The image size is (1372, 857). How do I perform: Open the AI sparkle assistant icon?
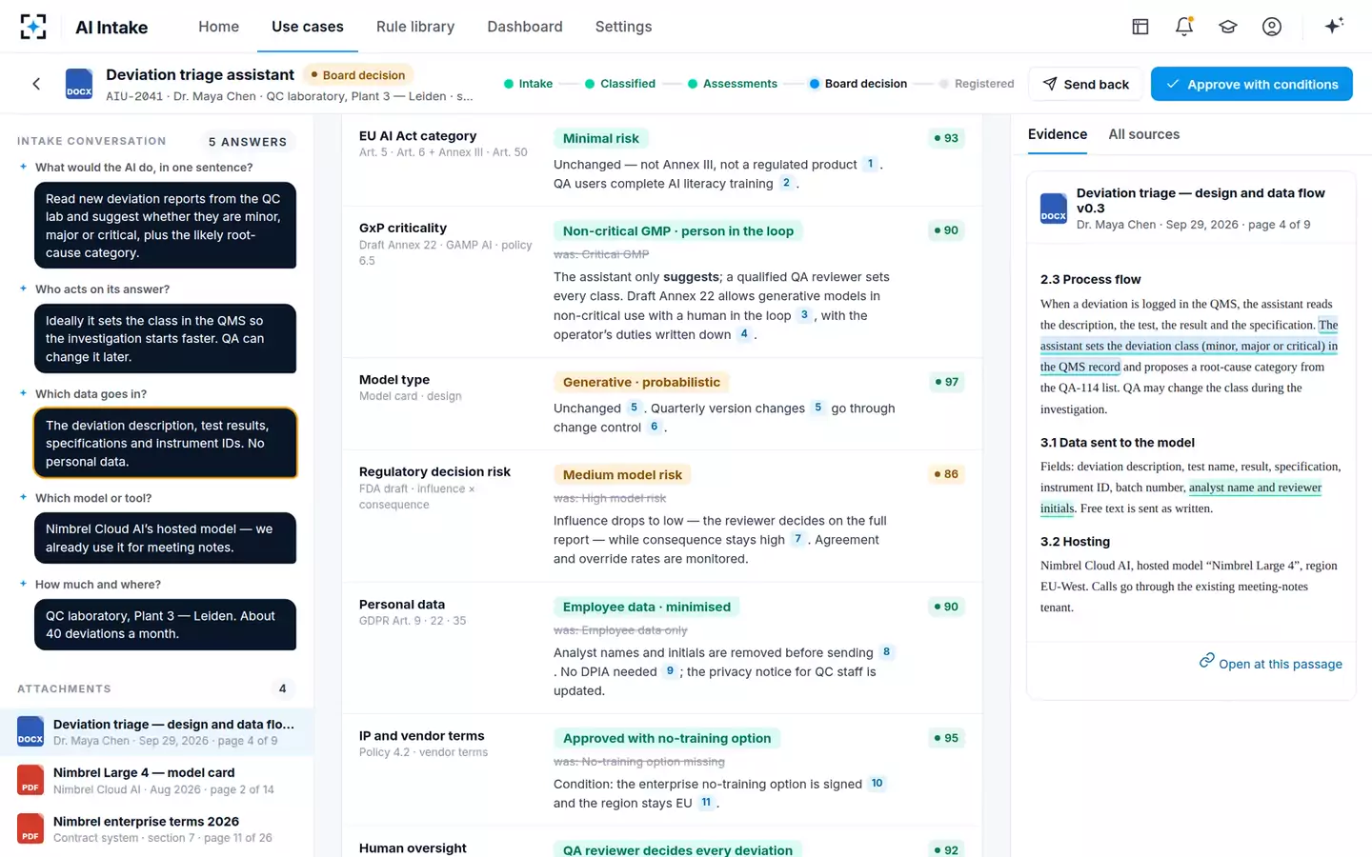[x=1334, y=26]
